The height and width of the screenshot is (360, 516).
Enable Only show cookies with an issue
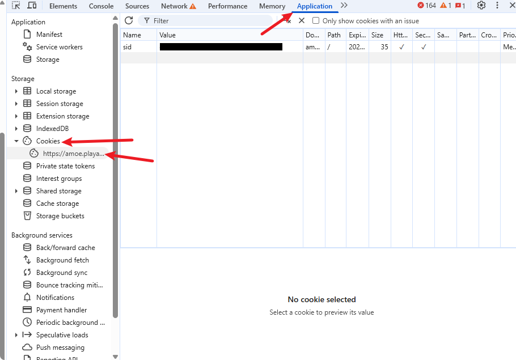tap(316, 21)
